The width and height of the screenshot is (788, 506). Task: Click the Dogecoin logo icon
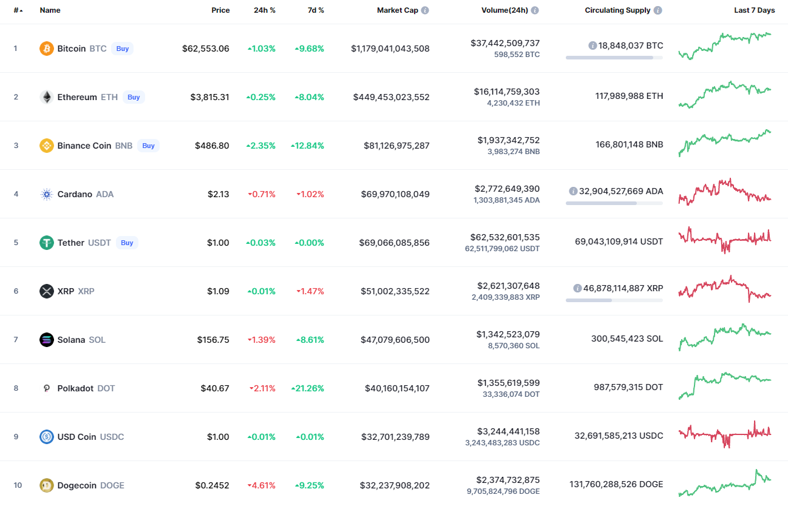pos(47,485)
